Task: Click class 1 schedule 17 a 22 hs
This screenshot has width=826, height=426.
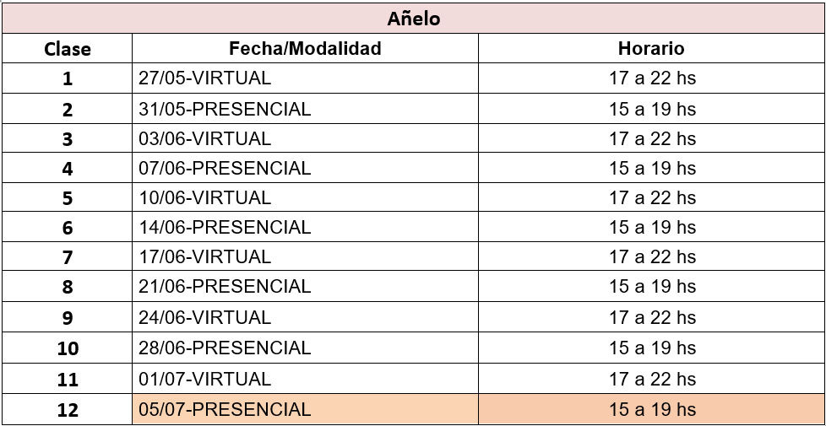Action: click(651, 78)
